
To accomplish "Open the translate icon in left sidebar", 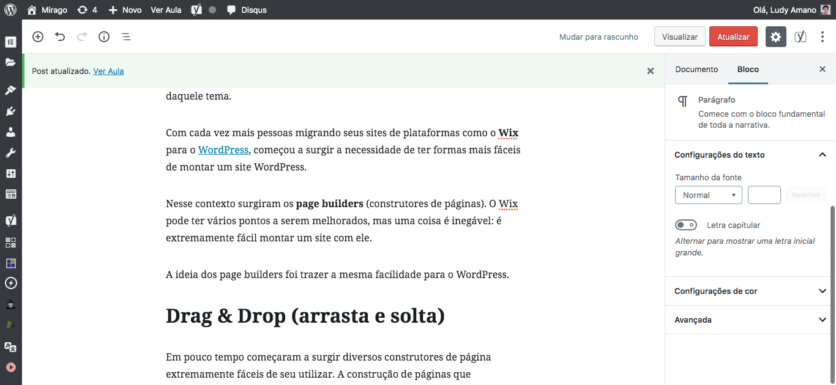I will coord(10,346).
